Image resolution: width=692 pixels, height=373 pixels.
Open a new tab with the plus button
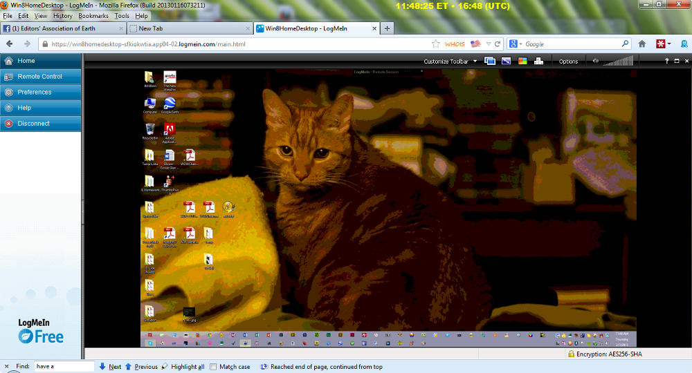point(387,28)
